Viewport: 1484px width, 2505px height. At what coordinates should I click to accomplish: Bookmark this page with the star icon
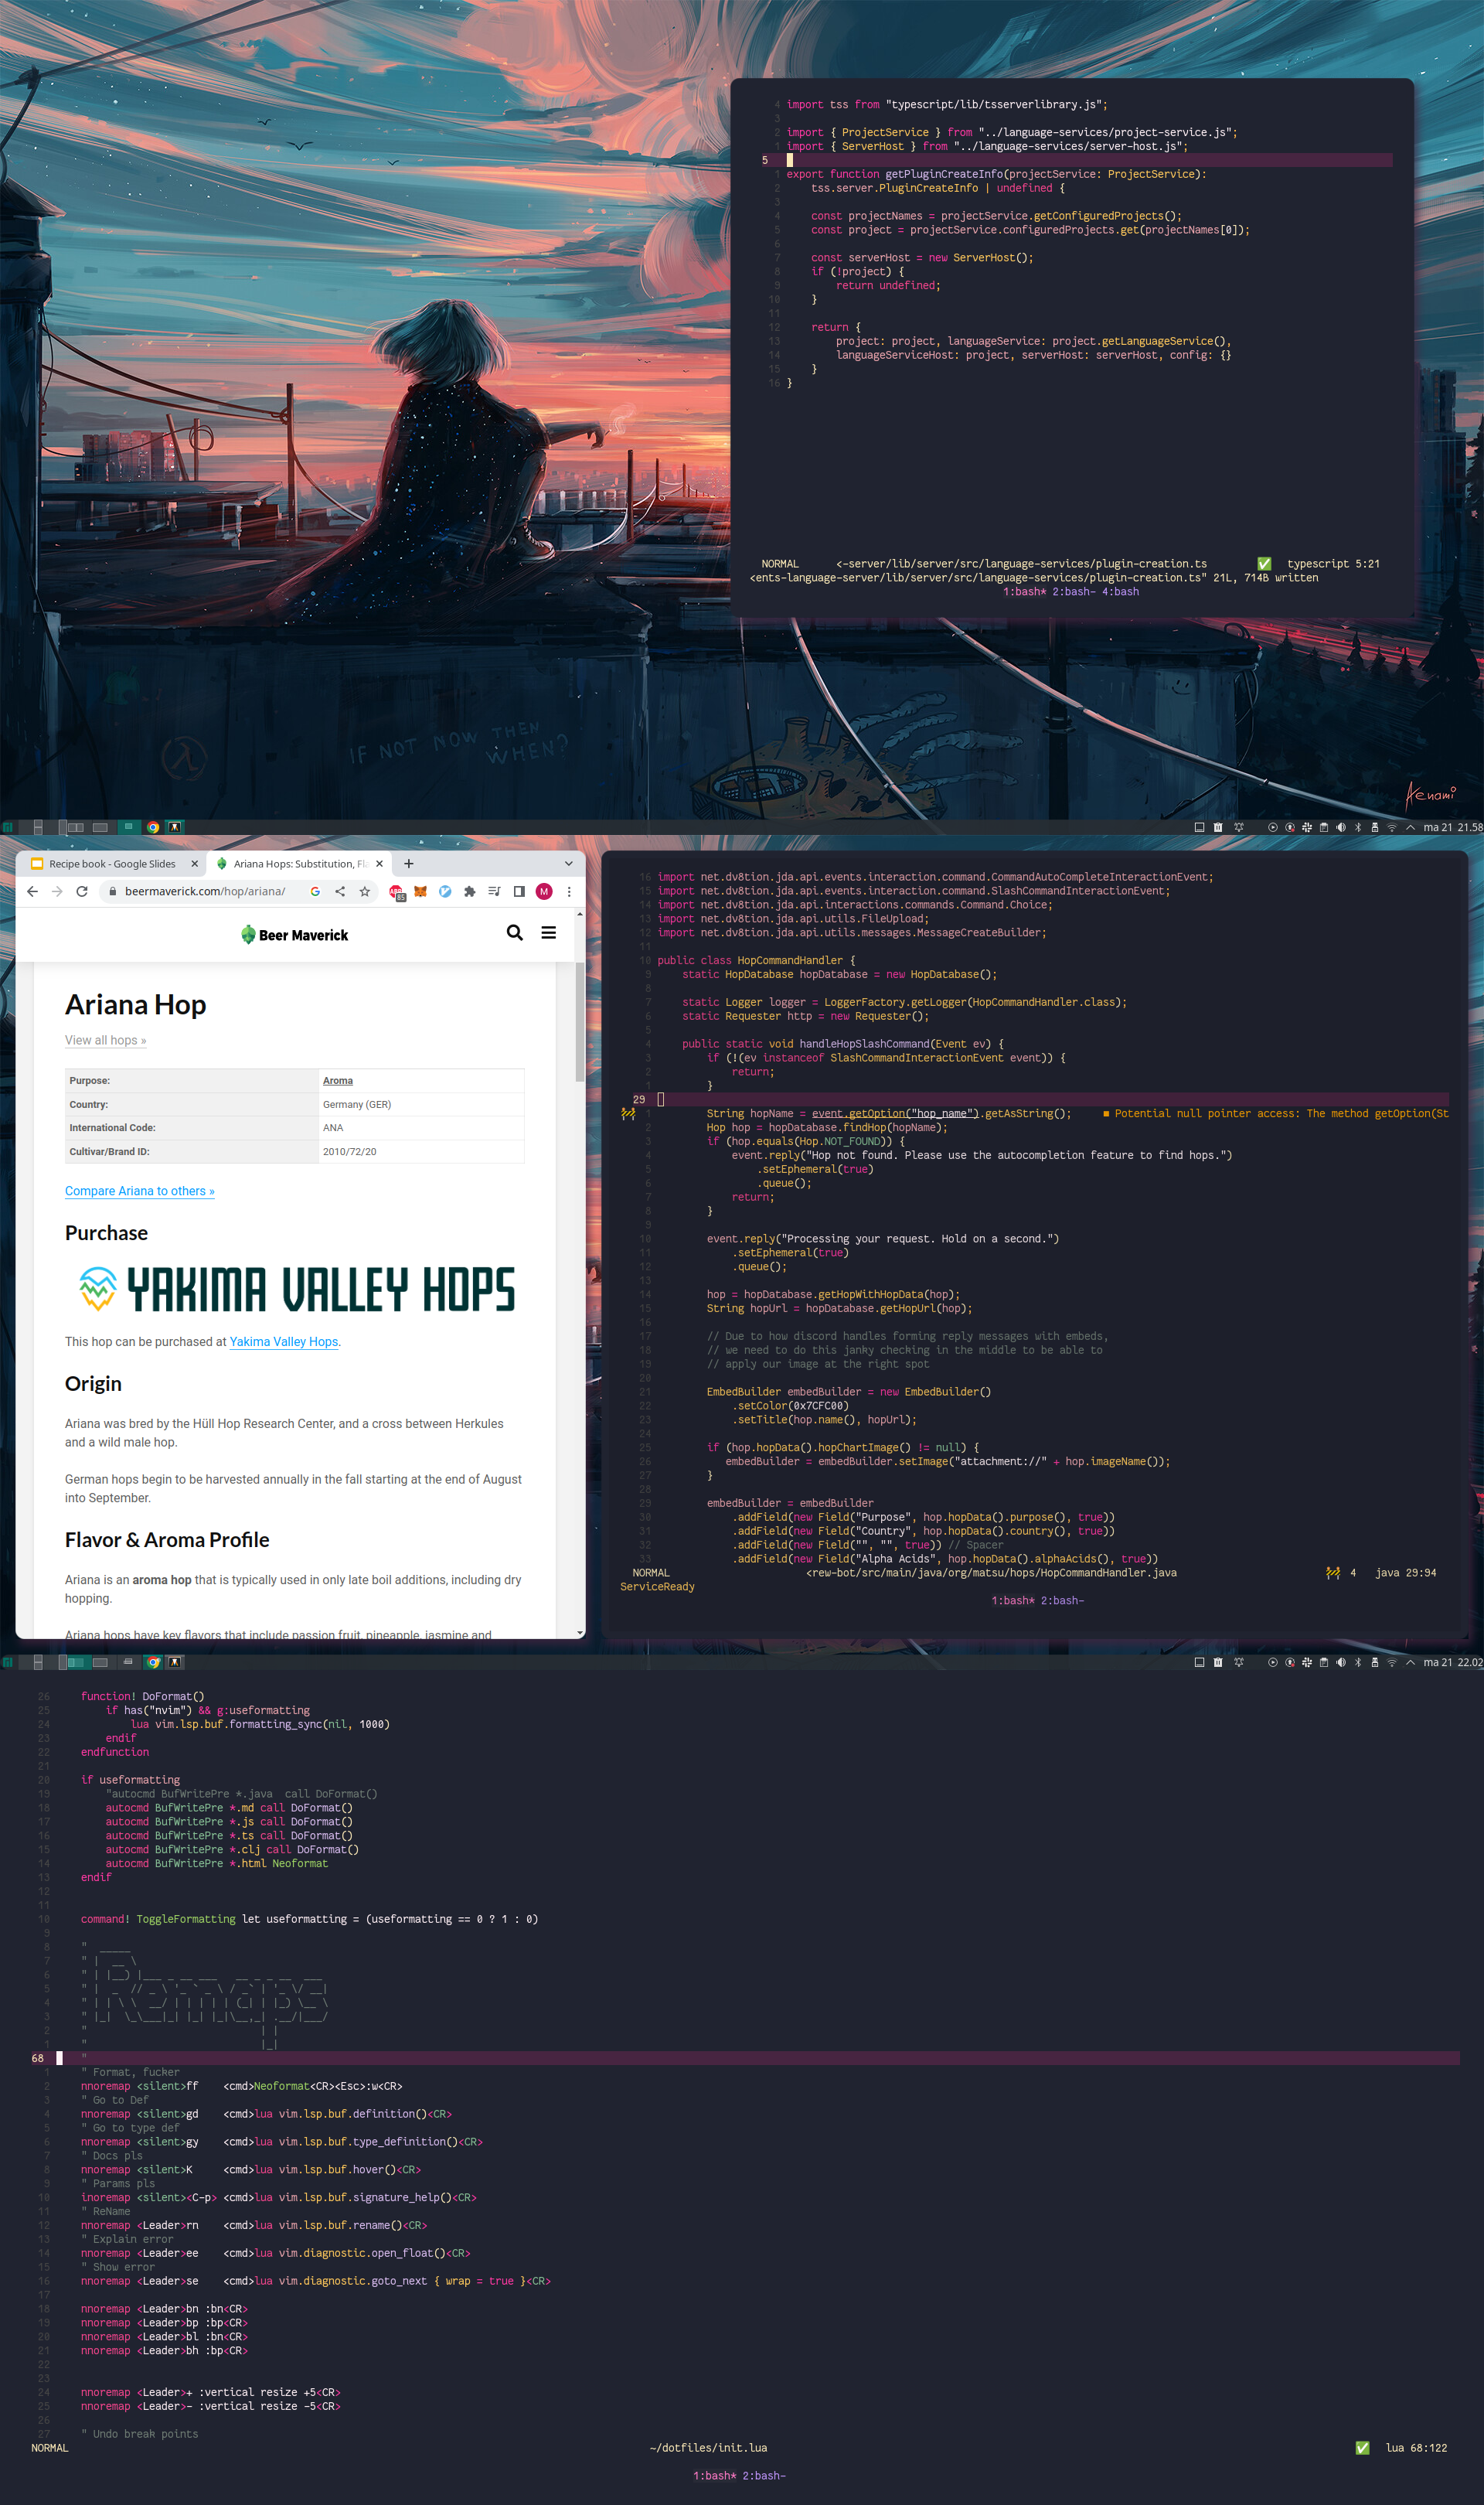365,891
